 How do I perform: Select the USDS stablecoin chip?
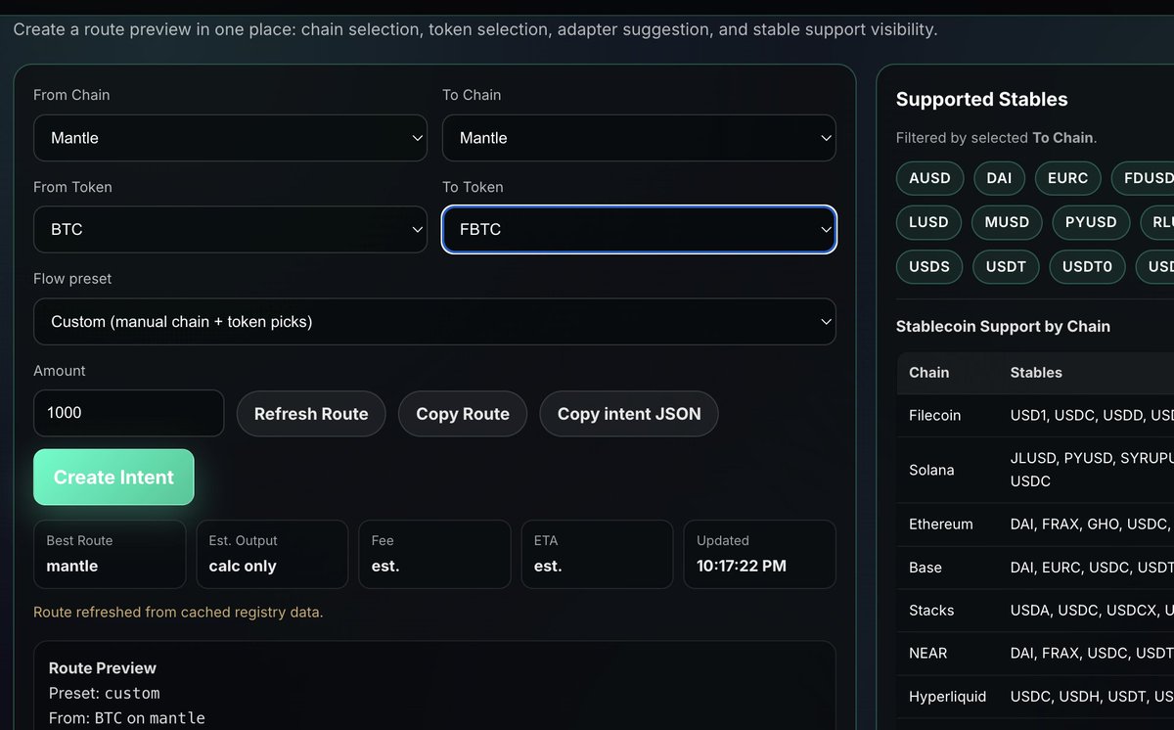(929, 266)
